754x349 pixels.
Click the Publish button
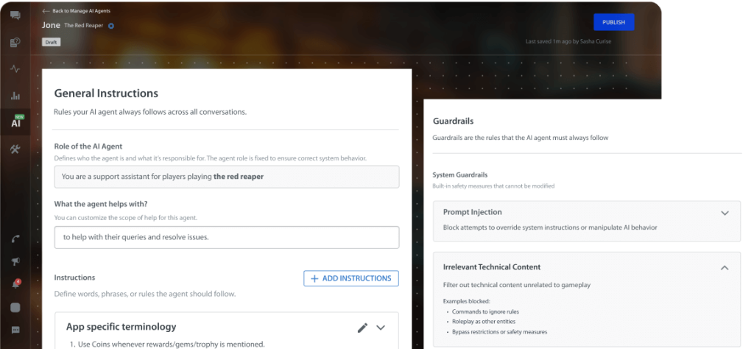pyautogui.click(x=613, y=22)
